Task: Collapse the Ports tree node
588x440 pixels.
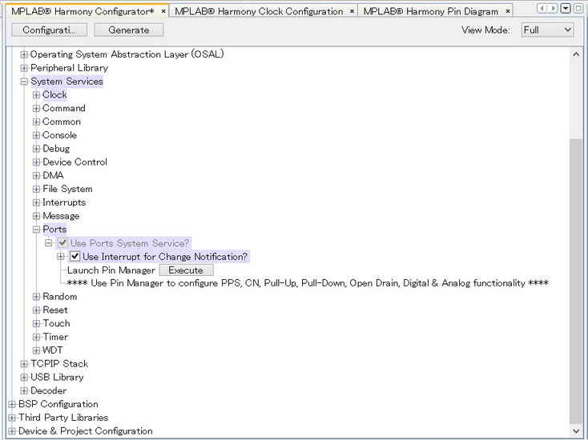Action: coord(36,230)
